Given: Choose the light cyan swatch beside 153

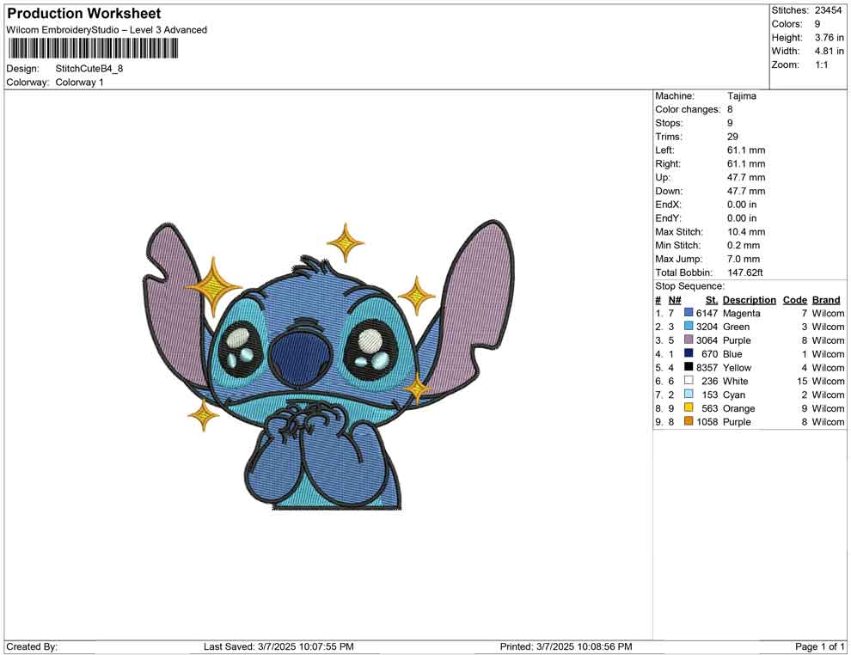Looking at the screenshot, I should click(689, 394).
